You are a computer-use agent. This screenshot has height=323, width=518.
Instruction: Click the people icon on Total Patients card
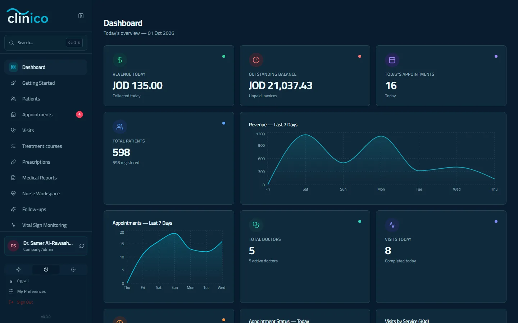[x=120, y=127]
